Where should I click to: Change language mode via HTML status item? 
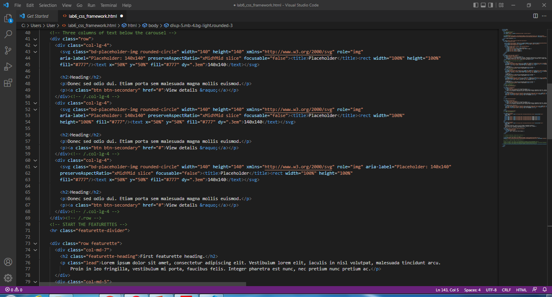click(521, 289)
